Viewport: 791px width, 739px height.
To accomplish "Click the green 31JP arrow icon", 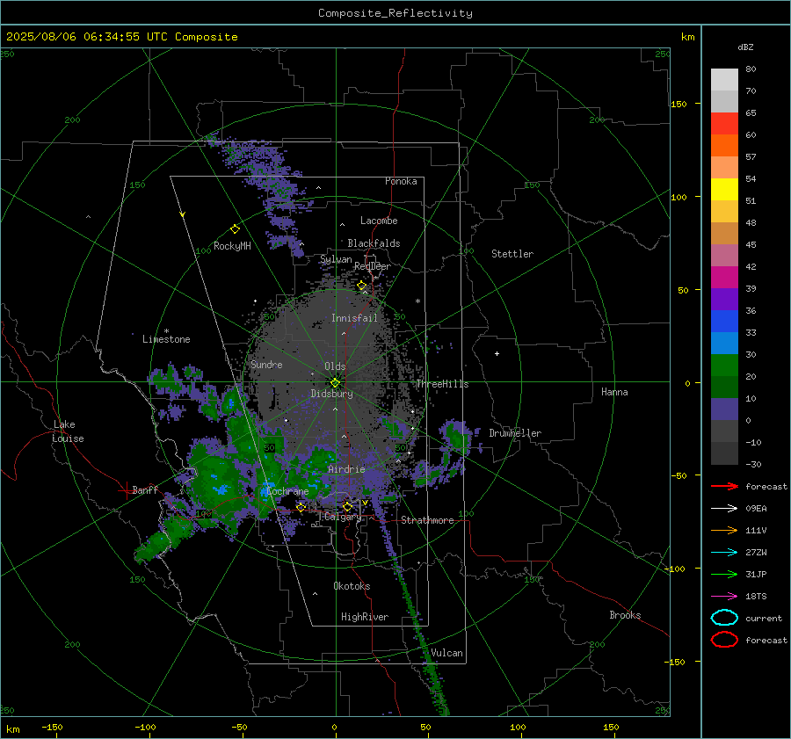I will point(724,574).
